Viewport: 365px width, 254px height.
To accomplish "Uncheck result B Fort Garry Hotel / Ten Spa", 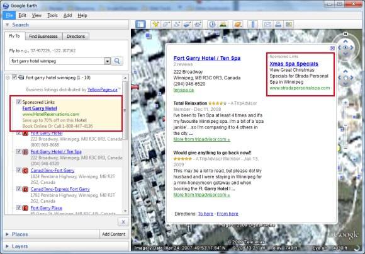I will [19, 151].
